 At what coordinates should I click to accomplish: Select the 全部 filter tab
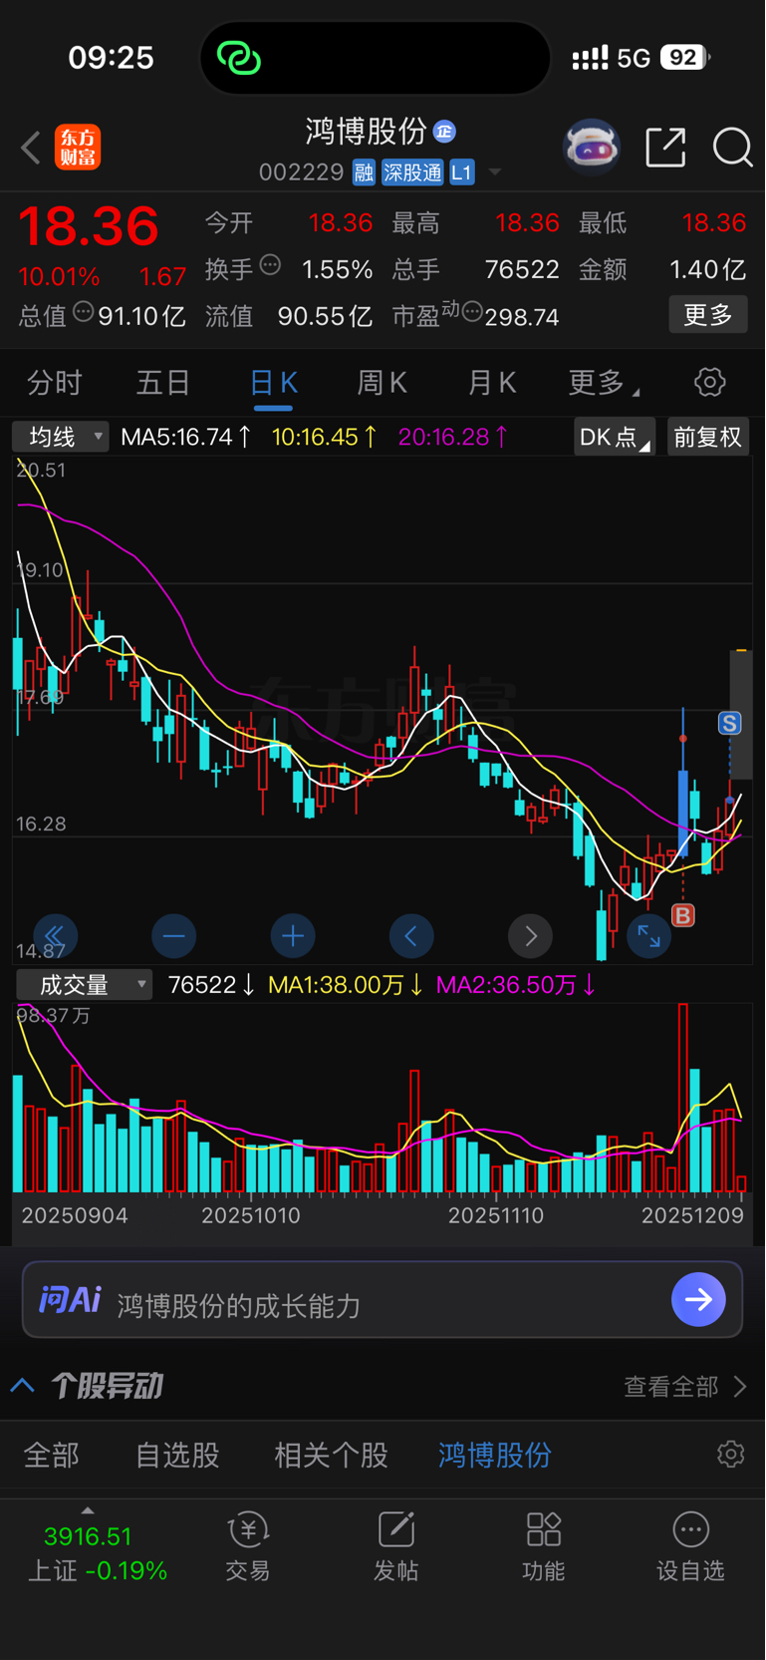[x=51, y=1456]
